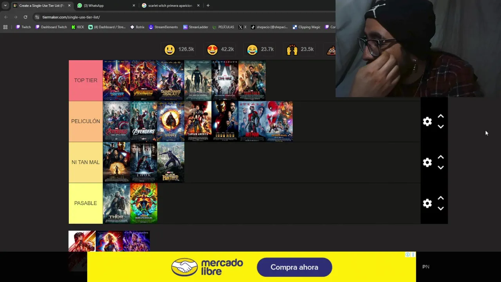501x282 pixels.
Task: Go back to previous page
Action: click(x=6, y=17)
